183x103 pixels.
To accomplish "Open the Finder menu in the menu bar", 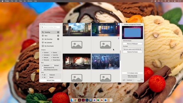I will pos(7,1).
